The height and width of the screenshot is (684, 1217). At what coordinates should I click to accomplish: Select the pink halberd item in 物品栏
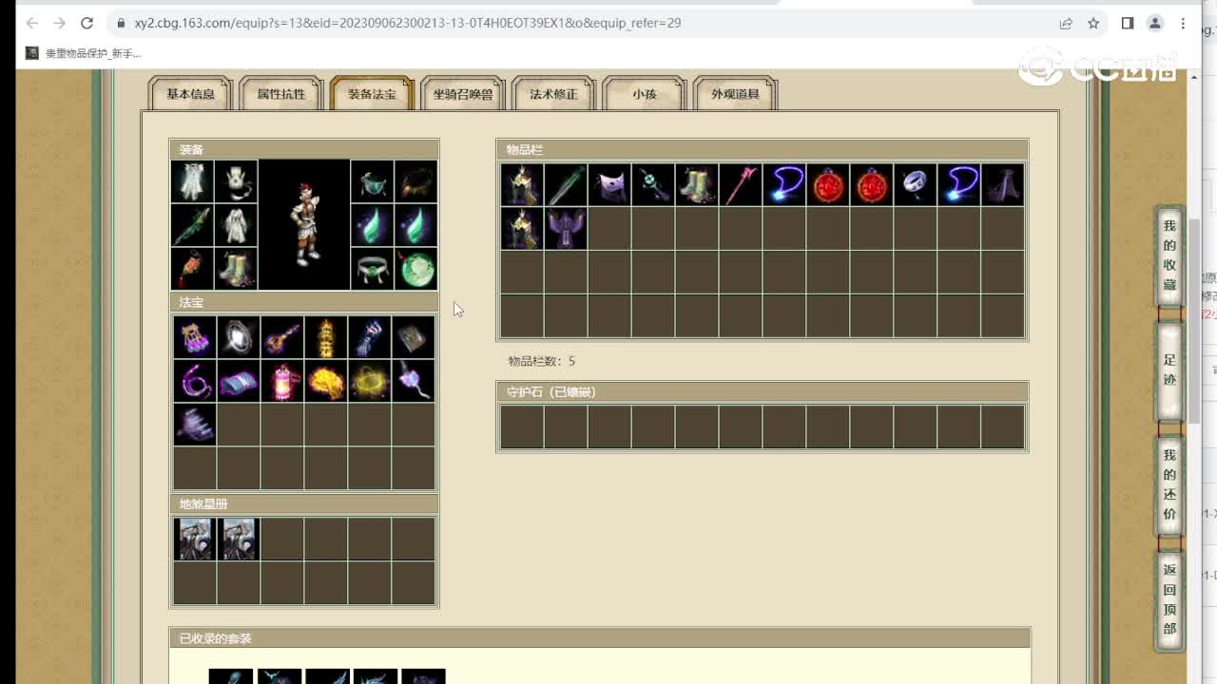[x=741, y=184]
